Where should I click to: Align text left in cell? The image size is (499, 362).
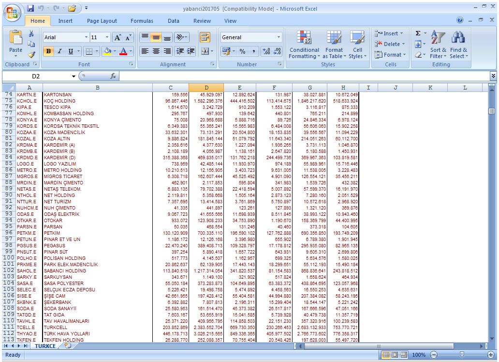click(145, 51)
